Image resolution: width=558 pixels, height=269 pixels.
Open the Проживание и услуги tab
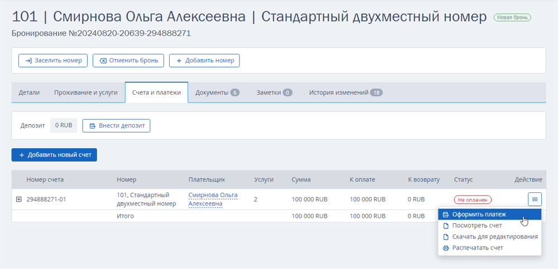tap(86, 93)
